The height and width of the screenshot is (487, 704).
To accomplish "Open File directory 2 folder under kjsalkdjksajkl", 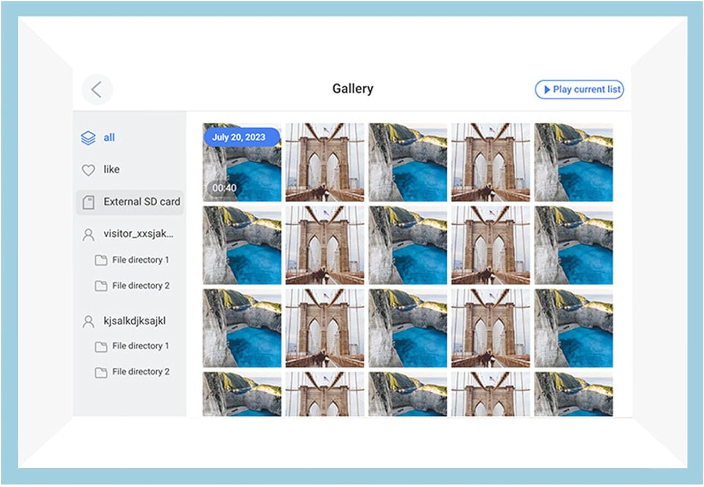I will (x=101, y=373).
